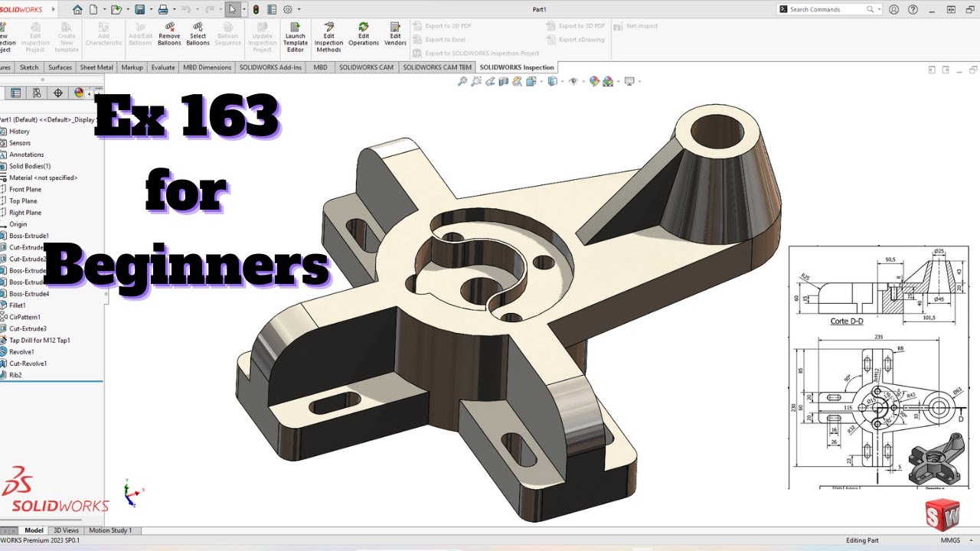Screen dimensions: 980x551
Task: Click the Apply Scene icon
Action: click(x=608, y=81)
